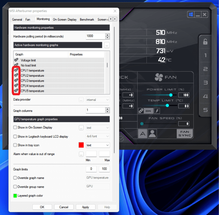Screen dimensions: 219x215
Task: Click the Graph limits minimum field showing 0
Action: 91,169
